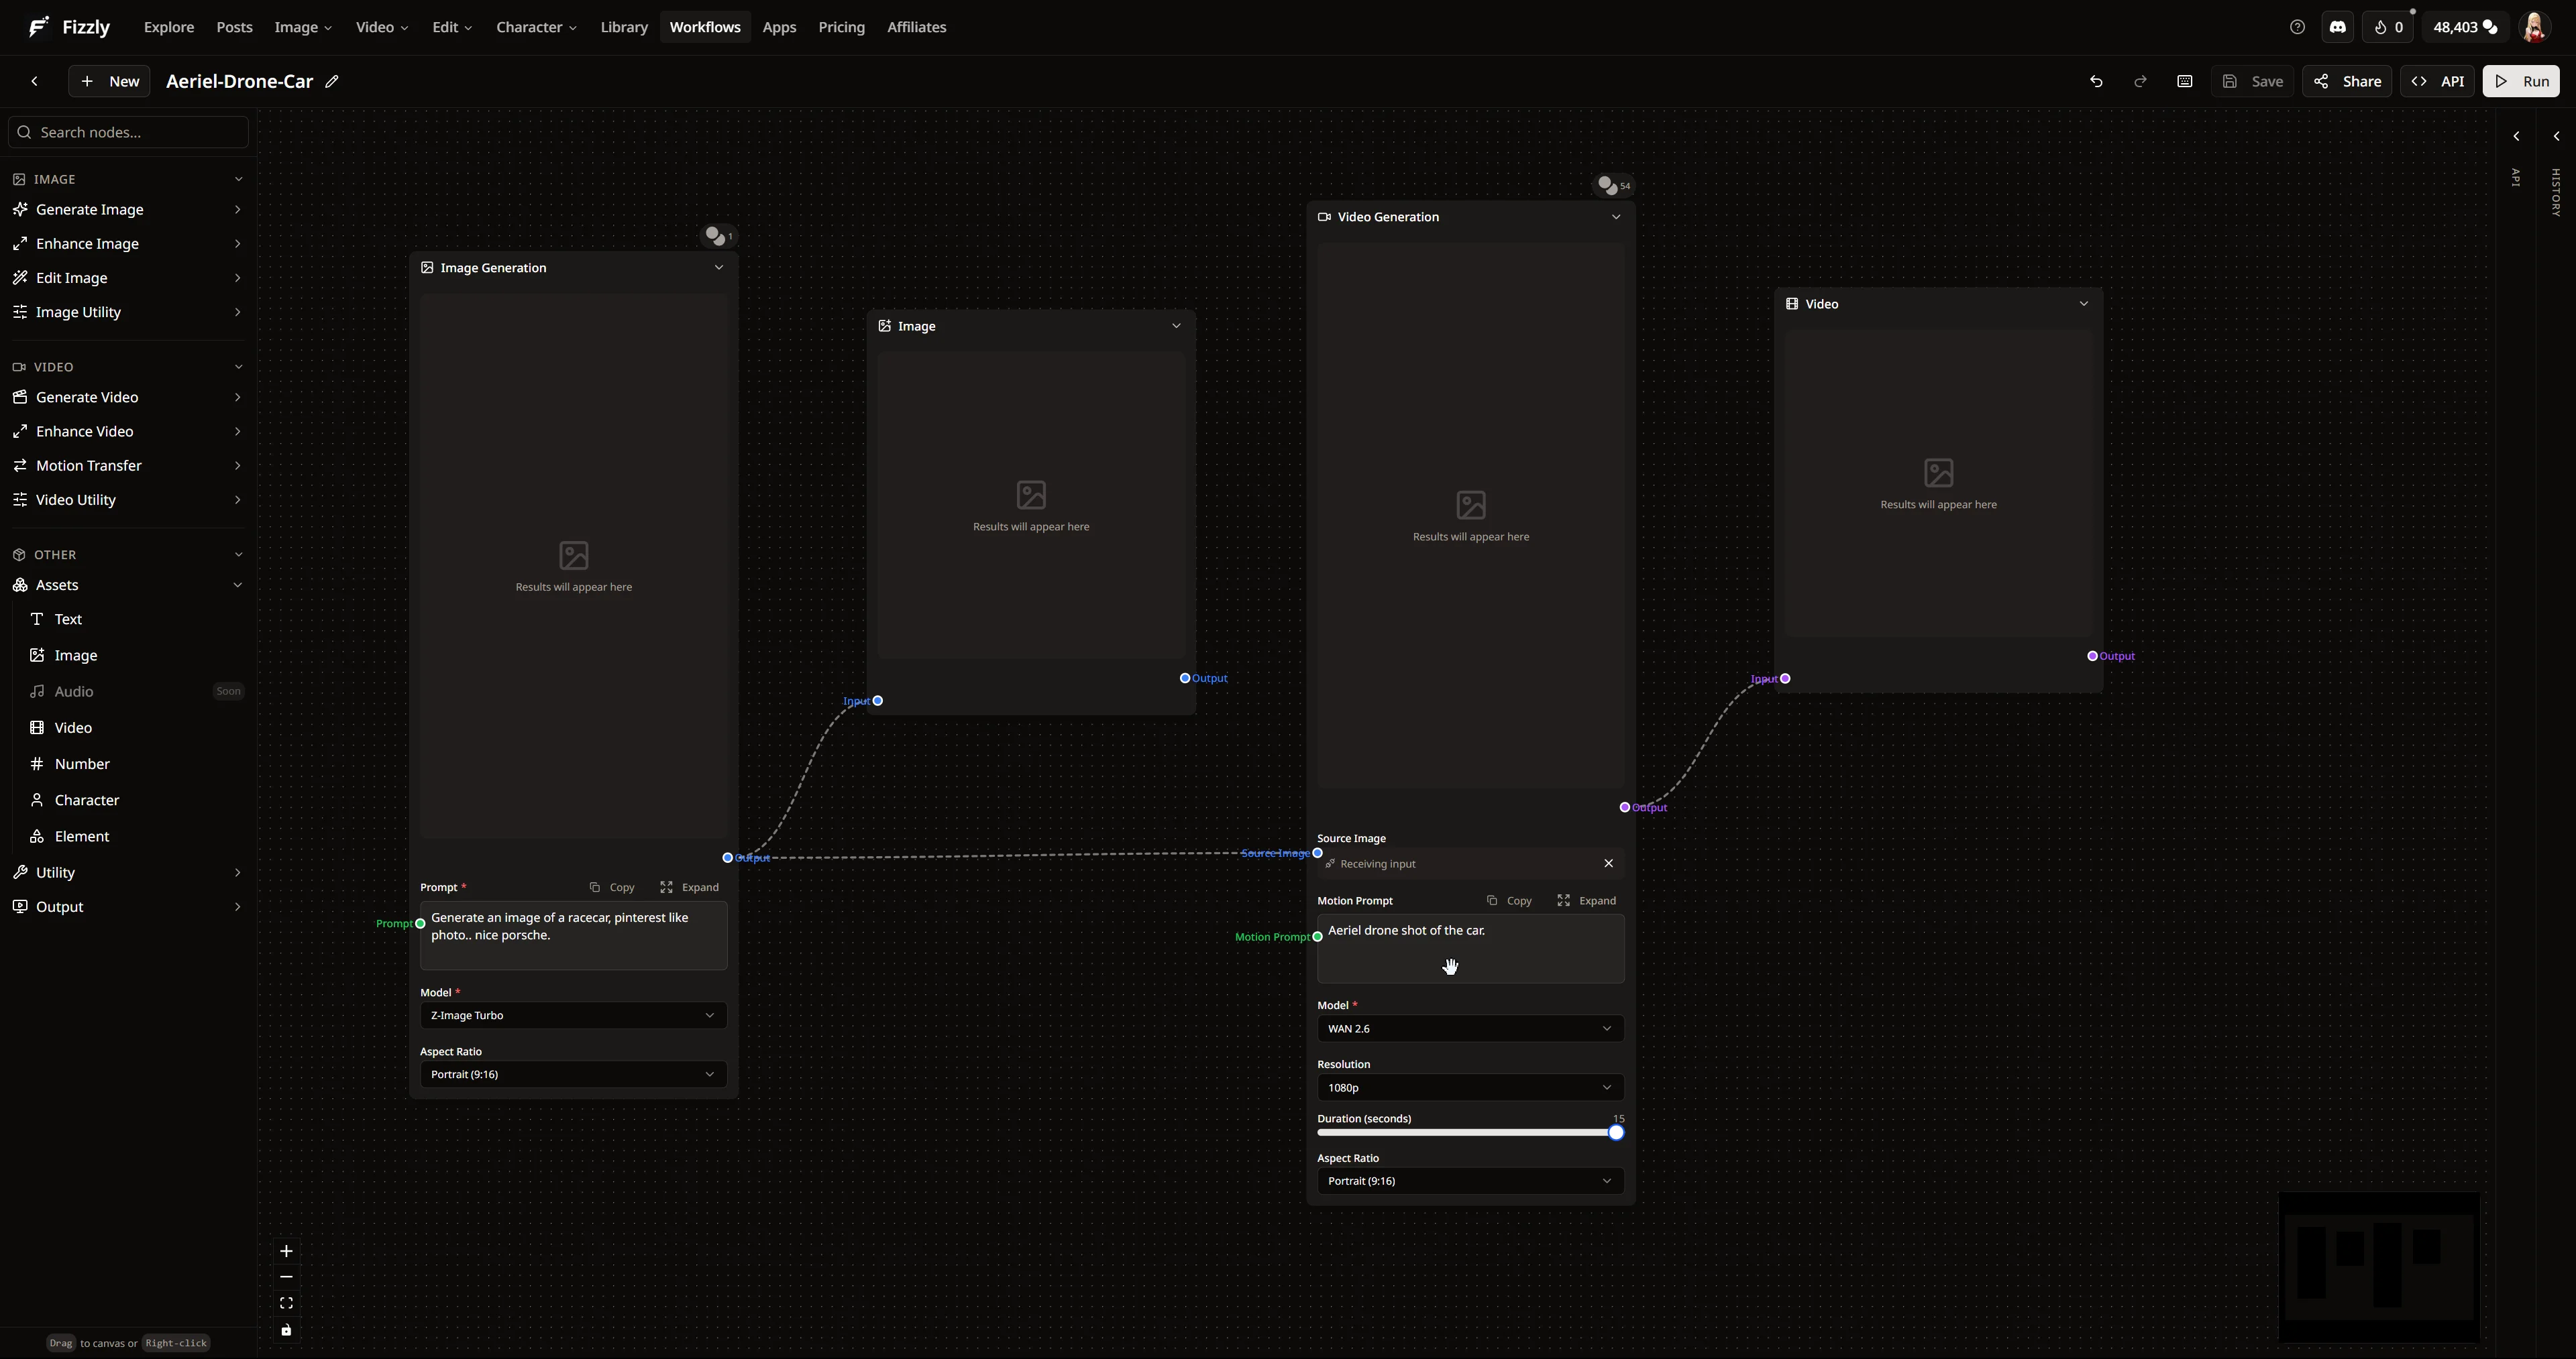Viewport: 2576px width, 1359px height.
Task: Select the Generate Image node tool
Action: (90, 209)
